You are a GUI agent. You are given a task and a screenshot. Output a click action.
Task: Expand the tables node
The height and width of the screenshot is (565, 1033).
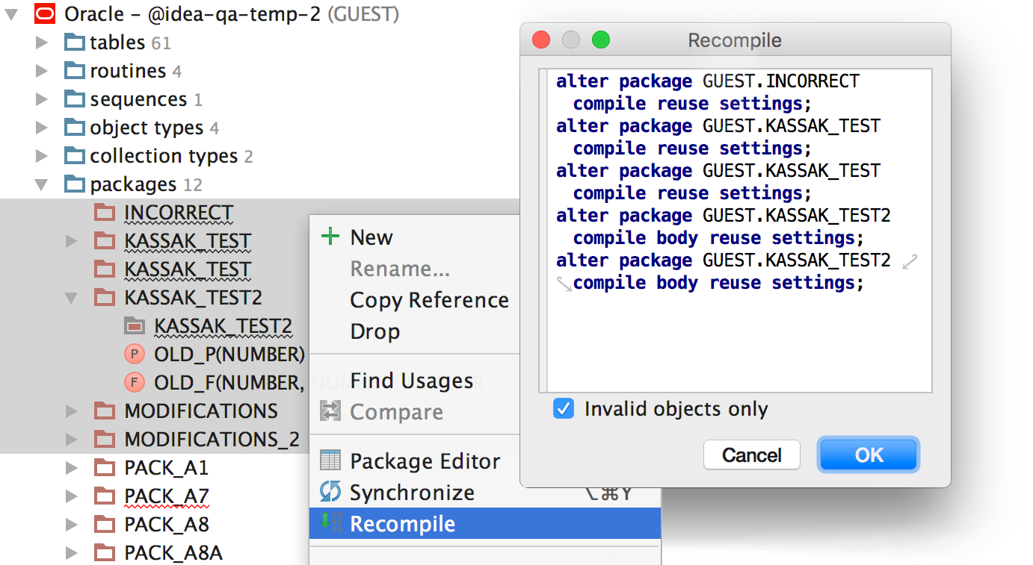[42, 43]
